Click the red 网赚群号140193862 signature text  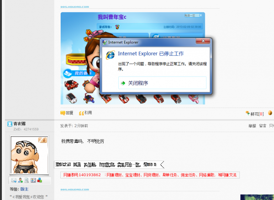point(150,175)
